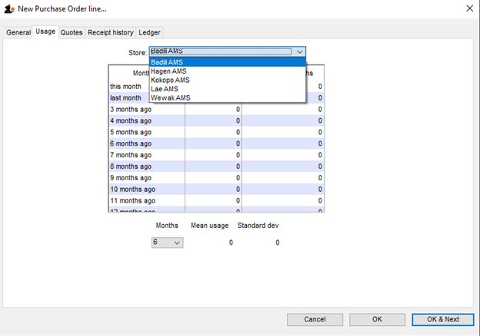Expand the Months dropdown showing 6

click(x=167, y=242)
